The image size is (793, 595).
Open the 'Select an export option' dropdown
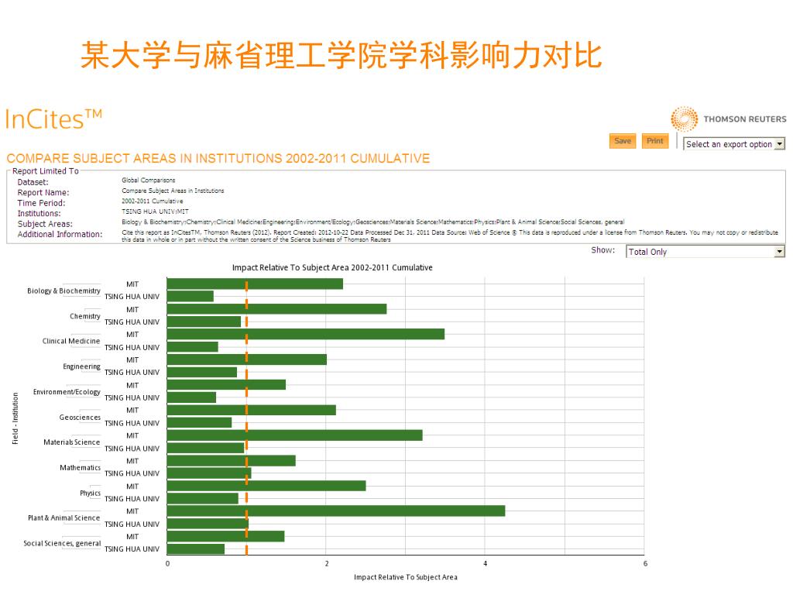pyautogui.click(x=734, y=144)
